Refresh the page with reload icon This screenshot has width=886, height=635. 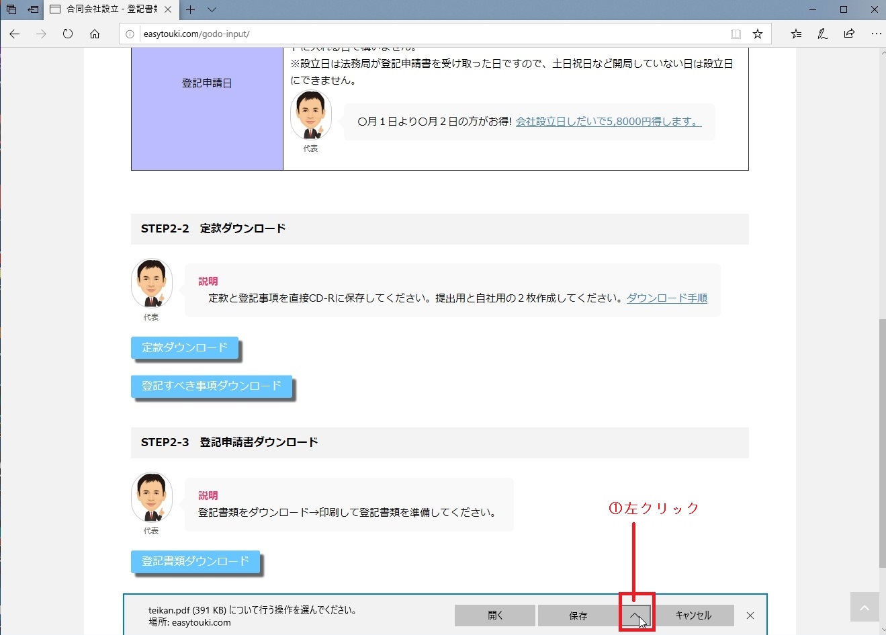click(x=68, y=34)
